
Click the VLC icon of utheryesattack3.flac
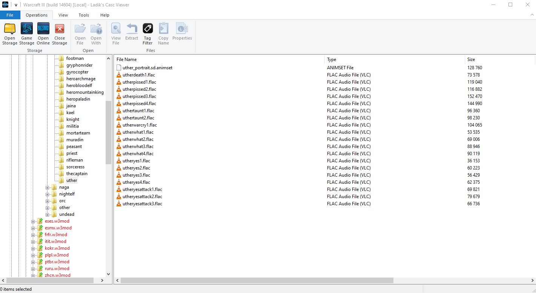pos(119,204)
